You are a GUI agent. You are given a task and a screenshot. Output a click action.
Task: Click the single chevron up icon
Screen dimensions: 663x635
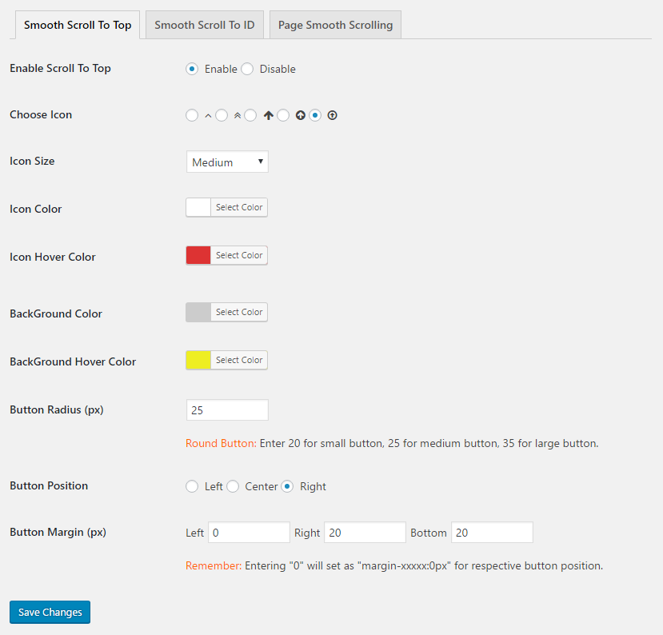208,115
